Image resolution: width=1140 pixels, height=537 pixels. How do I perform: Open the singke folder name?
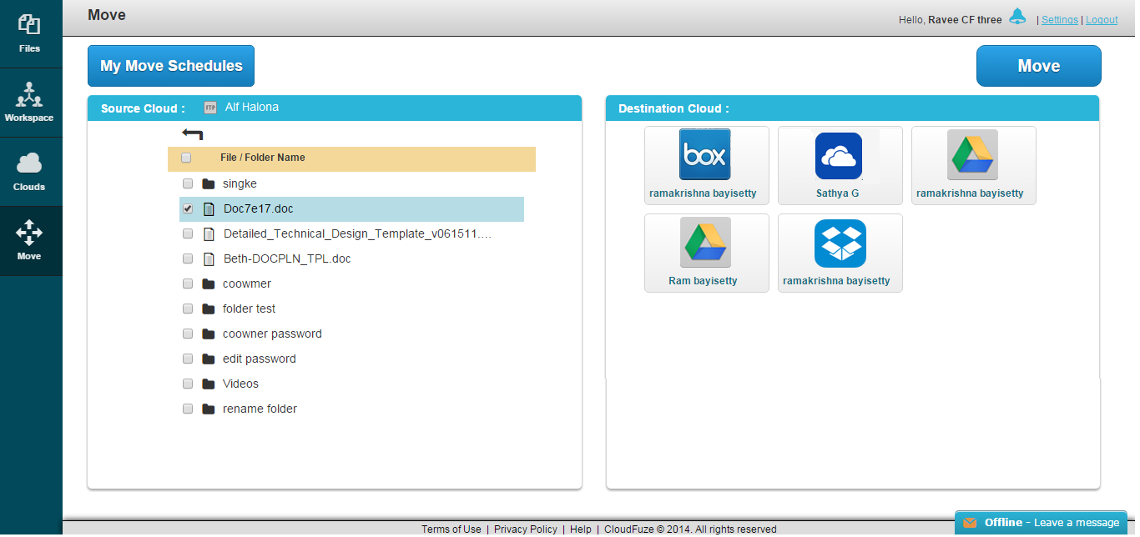240,183
